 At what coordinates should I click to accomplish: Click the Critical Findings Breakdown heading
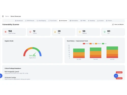[13, 68]
